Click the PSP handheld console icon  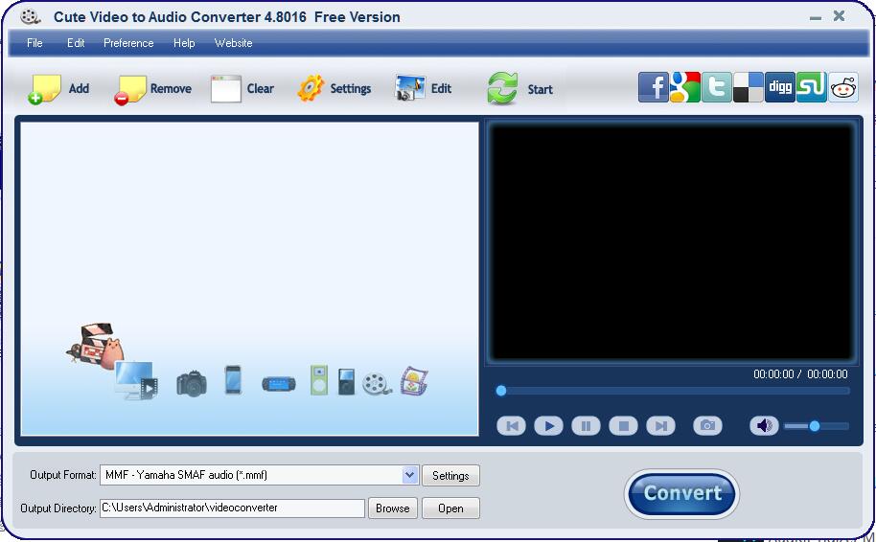[279, 384]
